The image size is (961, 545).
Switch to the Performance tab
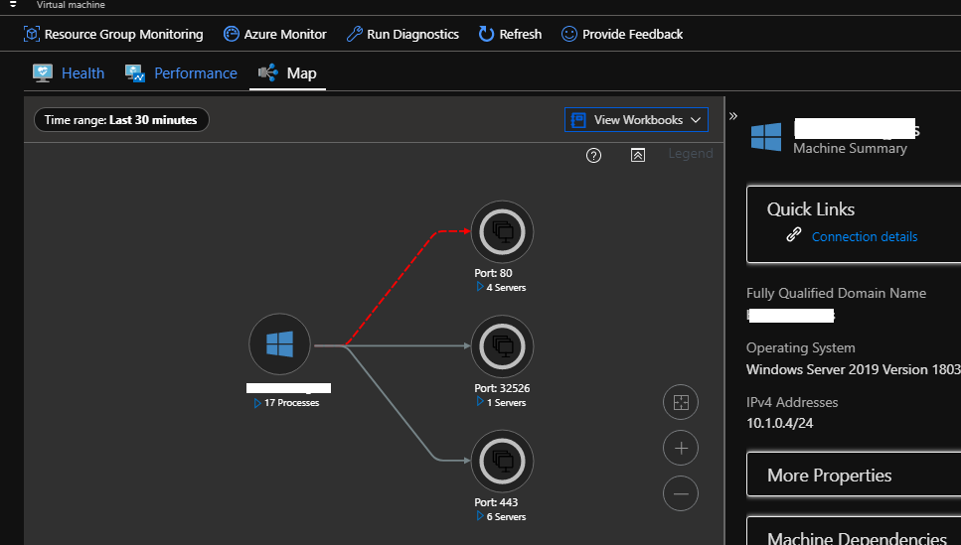(x=181, y=73)
